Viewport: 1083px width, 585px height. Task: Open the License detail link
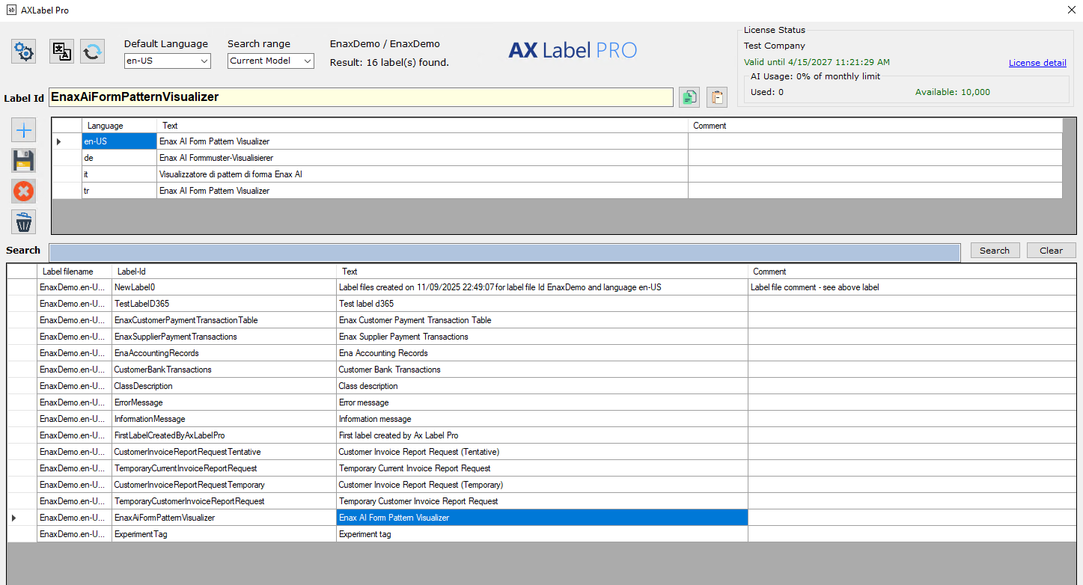1037,63
